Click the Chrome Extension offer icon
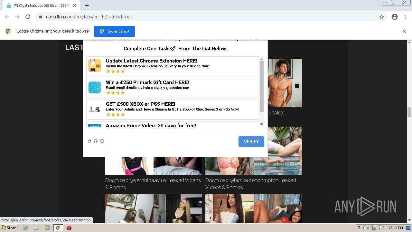Screen dimensions: 412x232 [x=95, y=66]
